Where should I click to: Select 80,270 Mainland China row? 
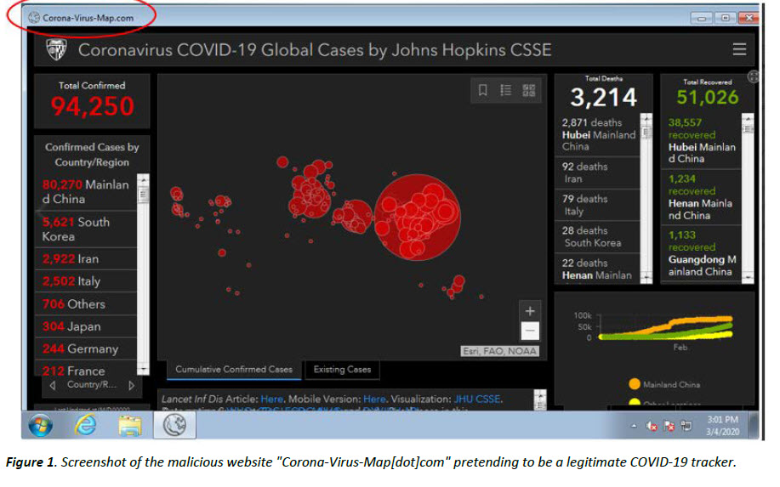pos(86,192)
